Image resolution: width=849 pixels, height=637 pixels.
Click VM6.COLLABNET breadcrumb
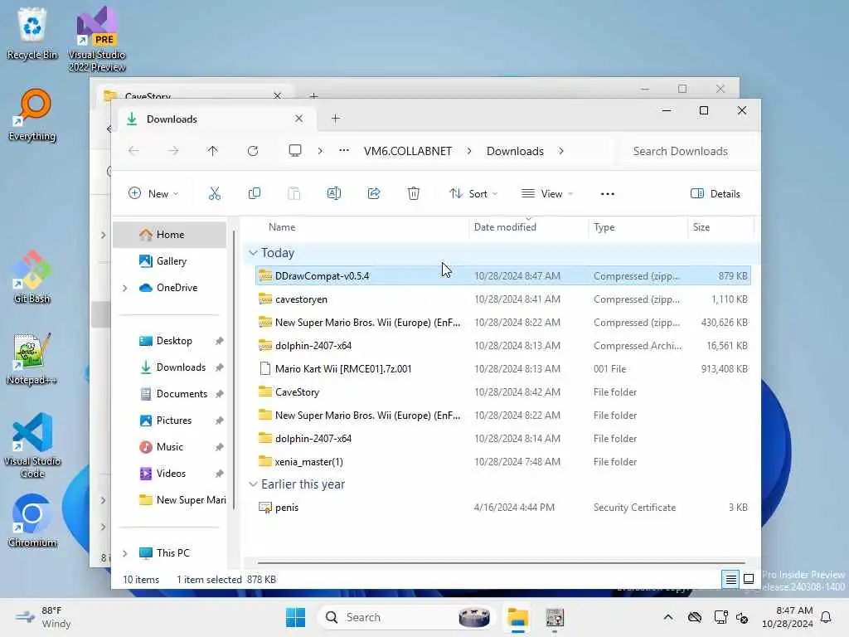408,151
